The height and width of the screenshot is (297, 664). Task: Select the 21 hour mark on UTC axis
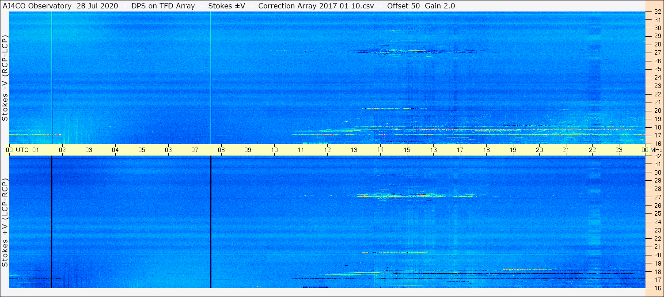click(x=566, y=150)
